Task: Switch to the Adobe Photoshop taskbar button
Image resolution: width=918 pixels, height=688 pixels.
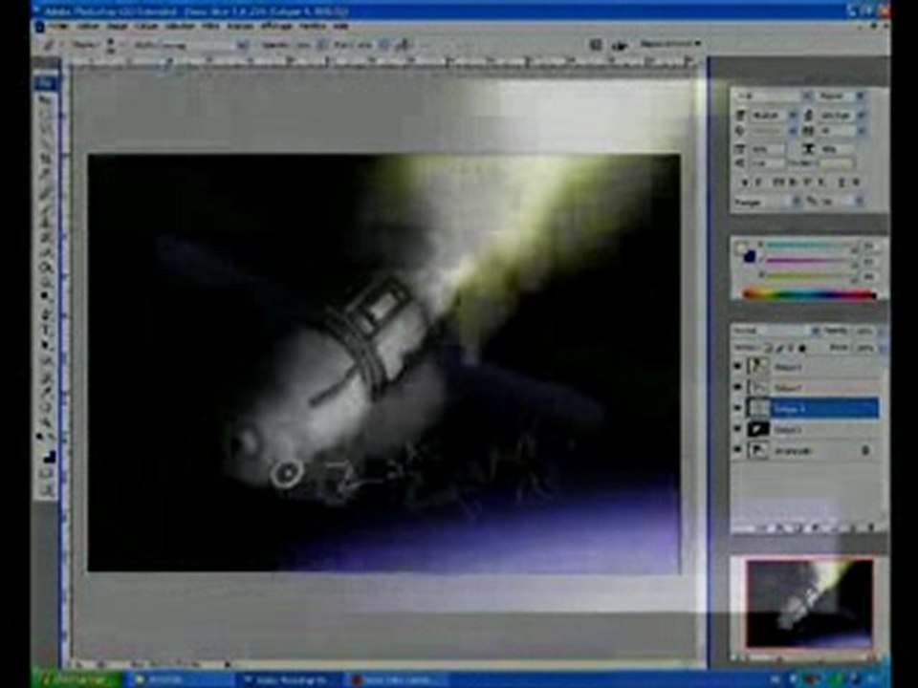Action: pyautogui.click(x=288, y=680)
